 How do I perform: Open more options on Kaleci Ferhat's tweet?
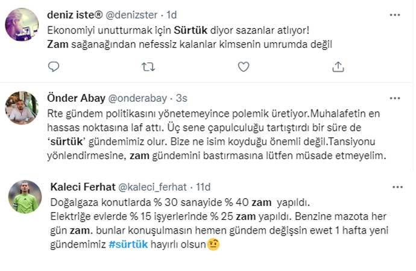click(x=395, y=187)
